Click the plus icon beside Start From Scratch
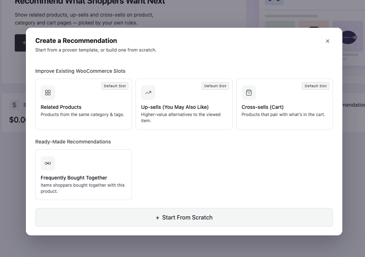The image size is (365, 257). point(158,218)
